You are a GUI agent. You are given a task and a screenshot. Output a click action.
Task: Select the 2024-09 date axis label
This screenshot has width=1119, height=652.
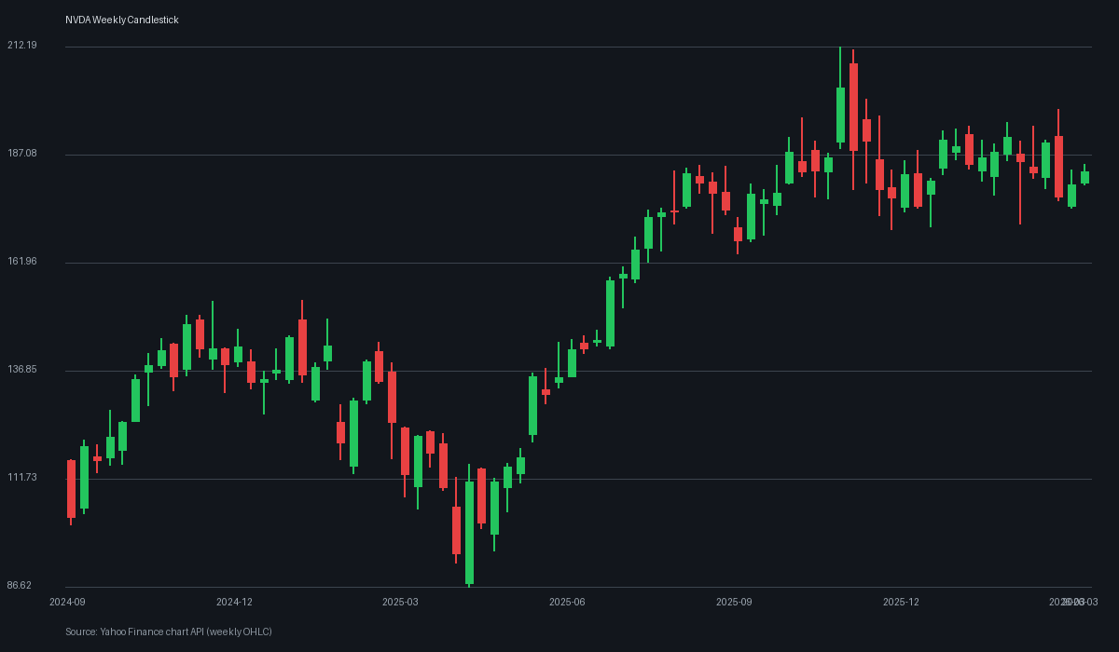(x=67, y=603)
